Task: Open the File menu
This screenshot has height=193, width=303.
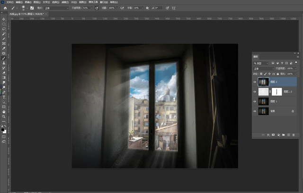Action: point(10,2)
